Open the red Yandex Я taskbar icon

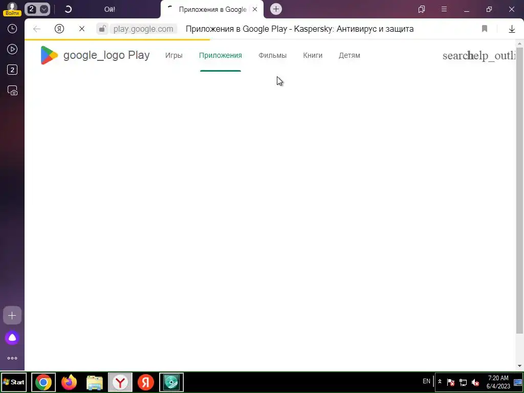(x=146, y=382)
